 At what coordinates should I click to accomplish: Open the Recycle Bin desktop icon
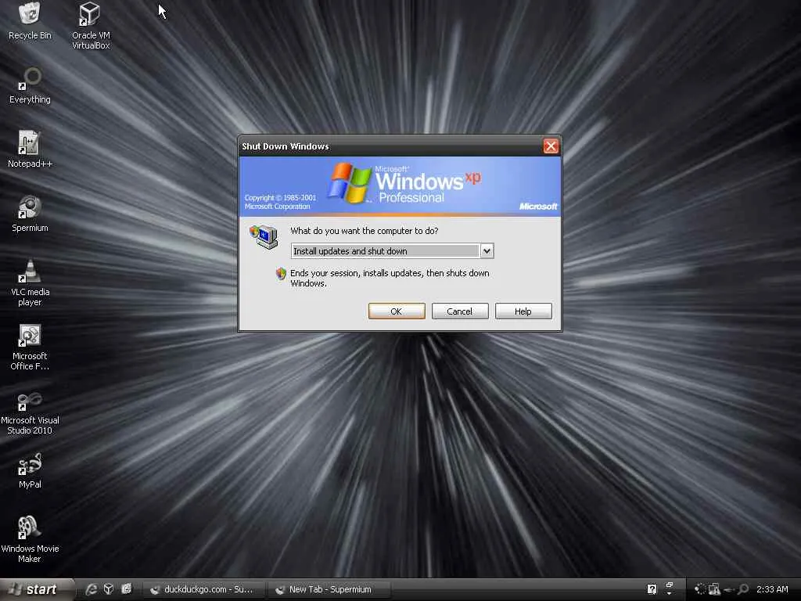pyautogui.click(x=30, y=21)
